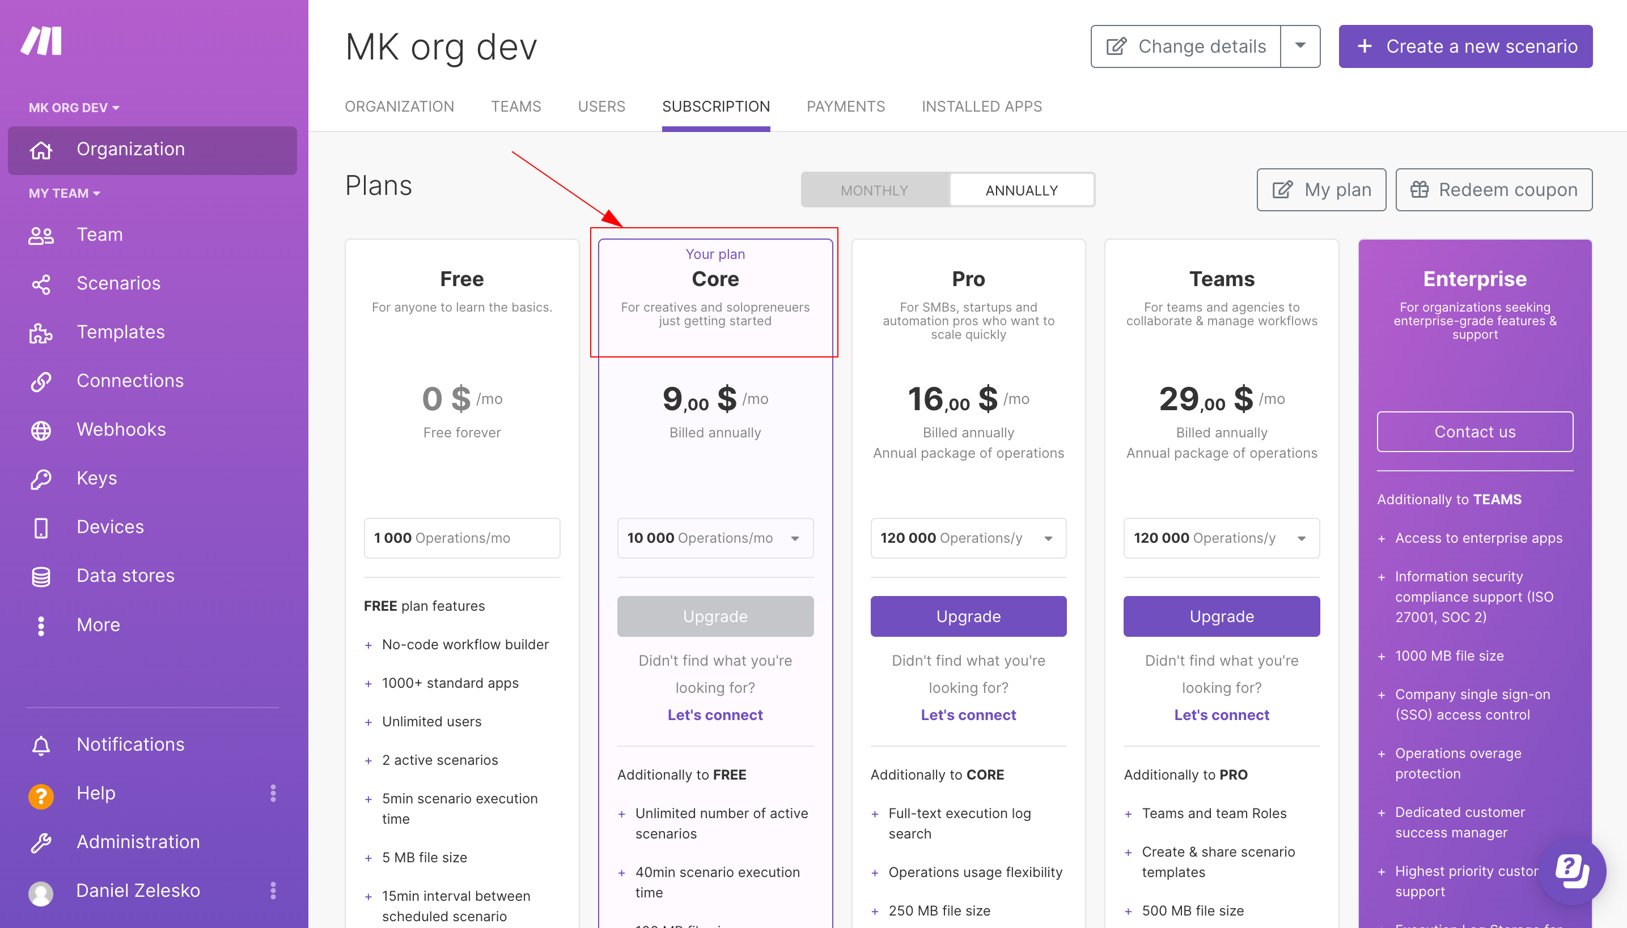
Task: Click the Data stores sidebar label
Action: (126, 576)
